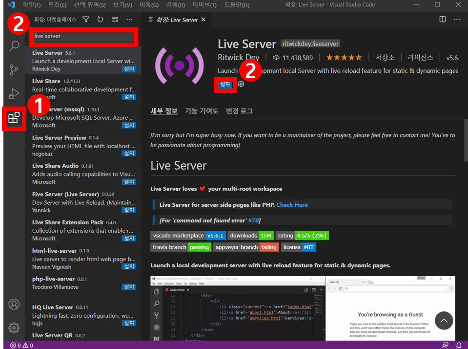The height and width of the screenshot is (349, 468).
Task: Select the 기능 기여도 tab
Action: click(202, 111)
